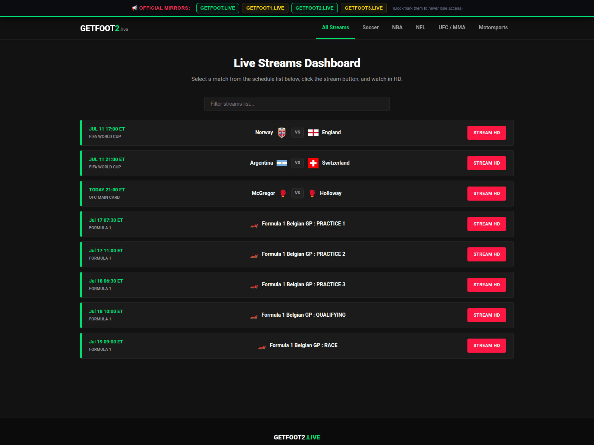
Task: Click the GETFOOT2.live header logo
Action: (104, 29)
